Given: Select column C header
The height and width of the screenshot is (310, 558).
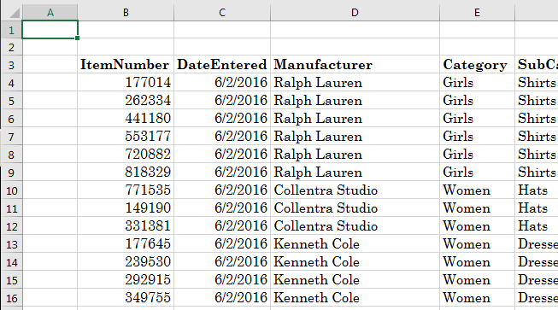Looking at the screenshot, I should (222, 13).
